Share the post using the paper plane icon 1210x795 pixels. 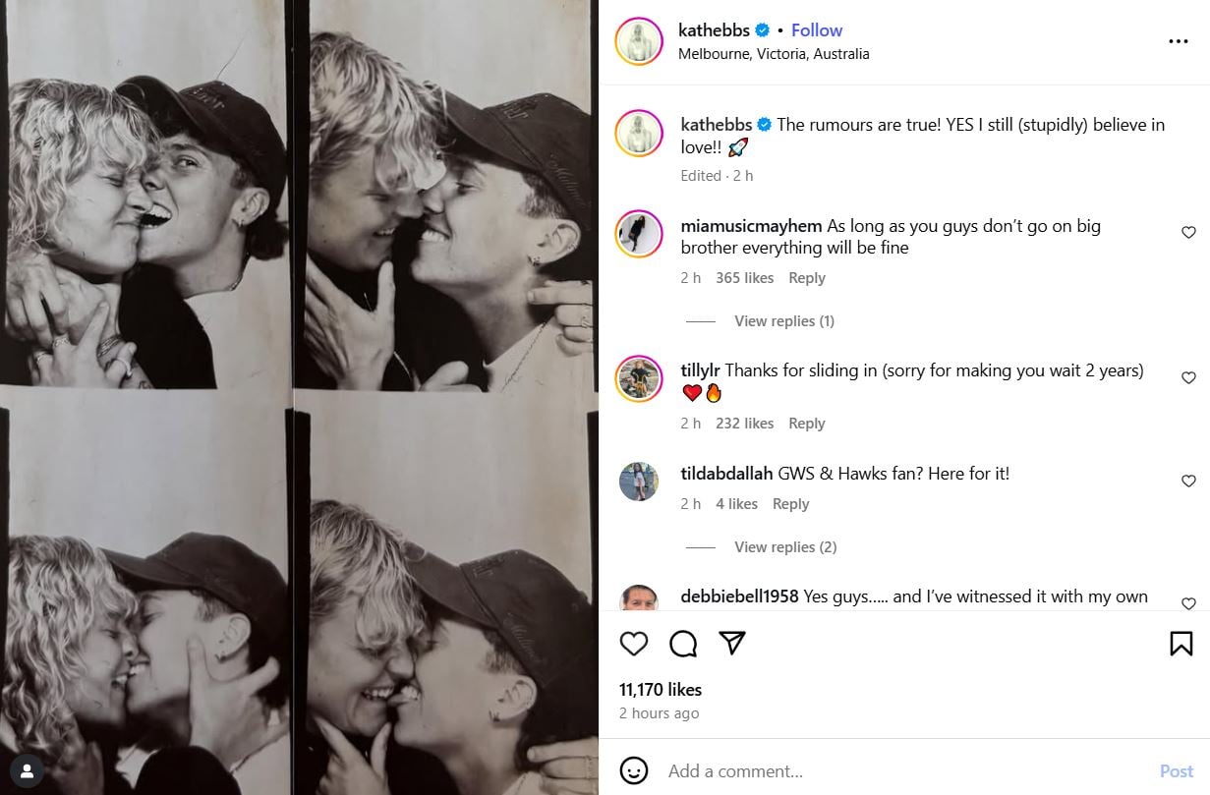tap(731, 644)
